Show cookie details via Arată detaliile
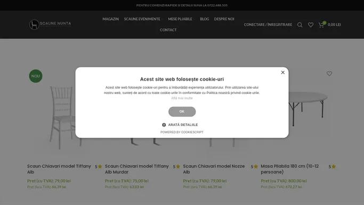The height and width of the screenshot is (205, 364). point(183,125)
